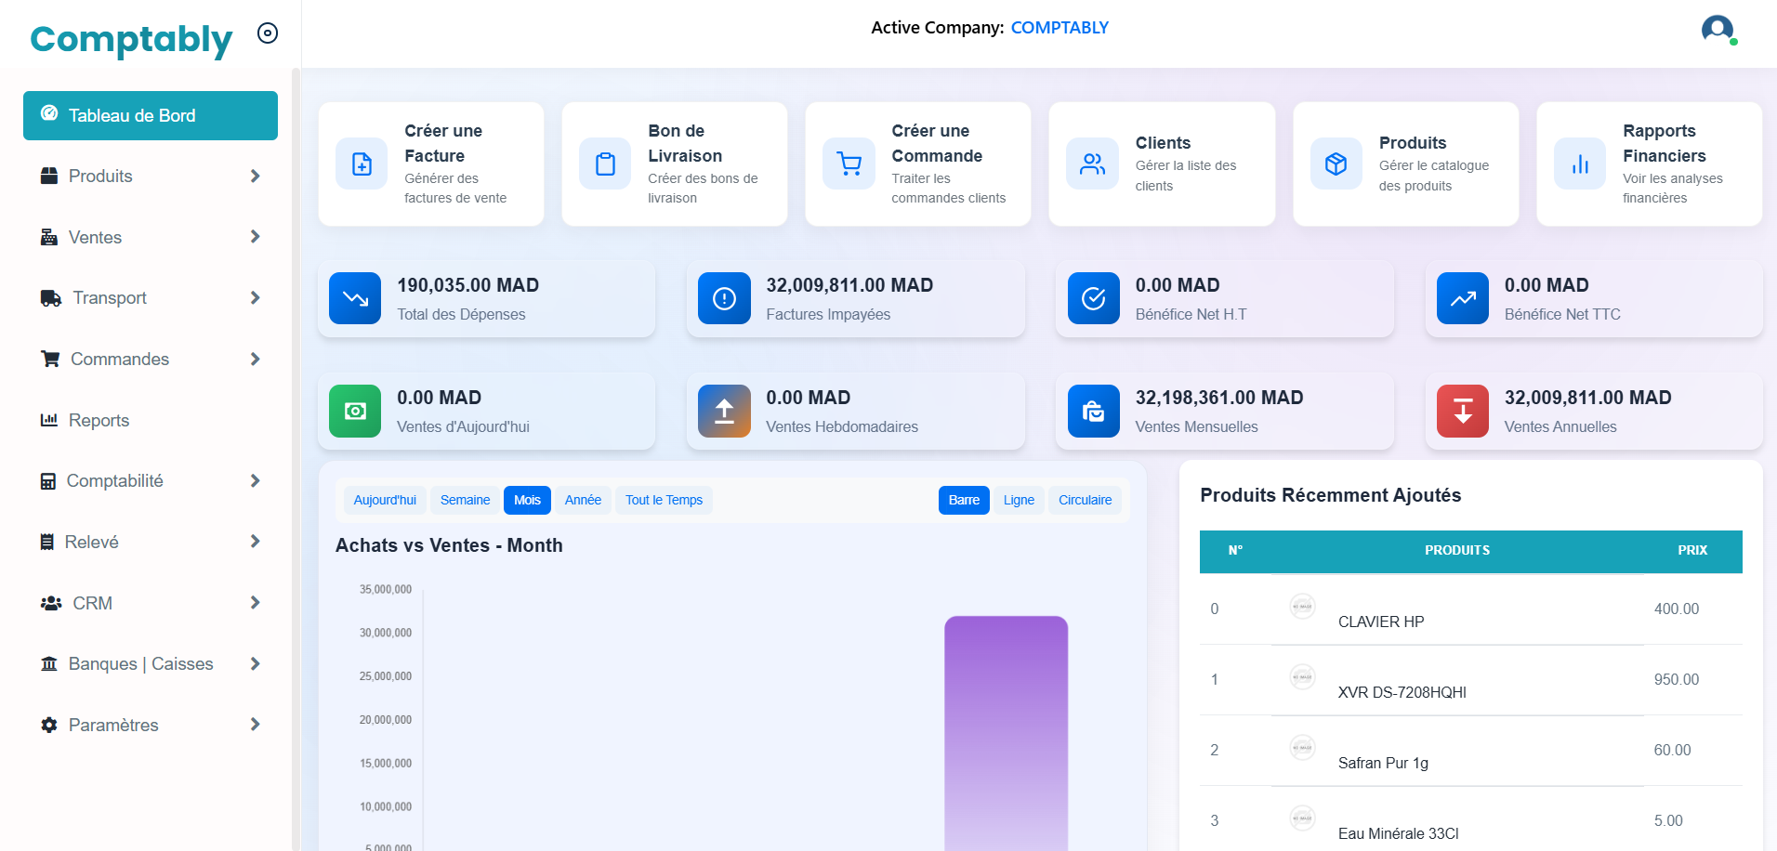Viewport: 1777px width, 851px height.
Task: Click the purple bar in the chart
Action: coord(1006,734)
